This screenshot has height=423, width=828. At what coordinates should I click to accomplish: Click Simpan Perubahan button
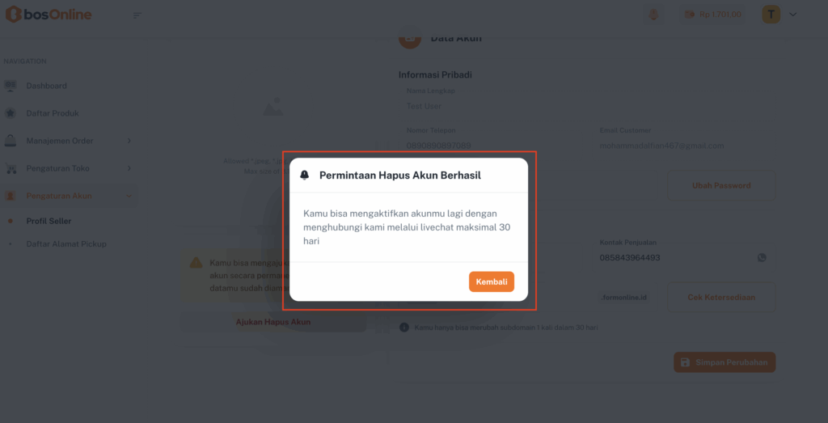click(x=724, y=362)
